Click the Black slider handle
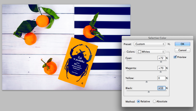Screen dimensions: 196x111 [149, 92]
